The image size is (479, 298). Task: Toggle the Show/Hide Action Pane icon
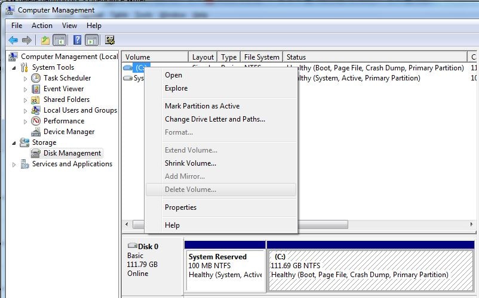[91, 40]
